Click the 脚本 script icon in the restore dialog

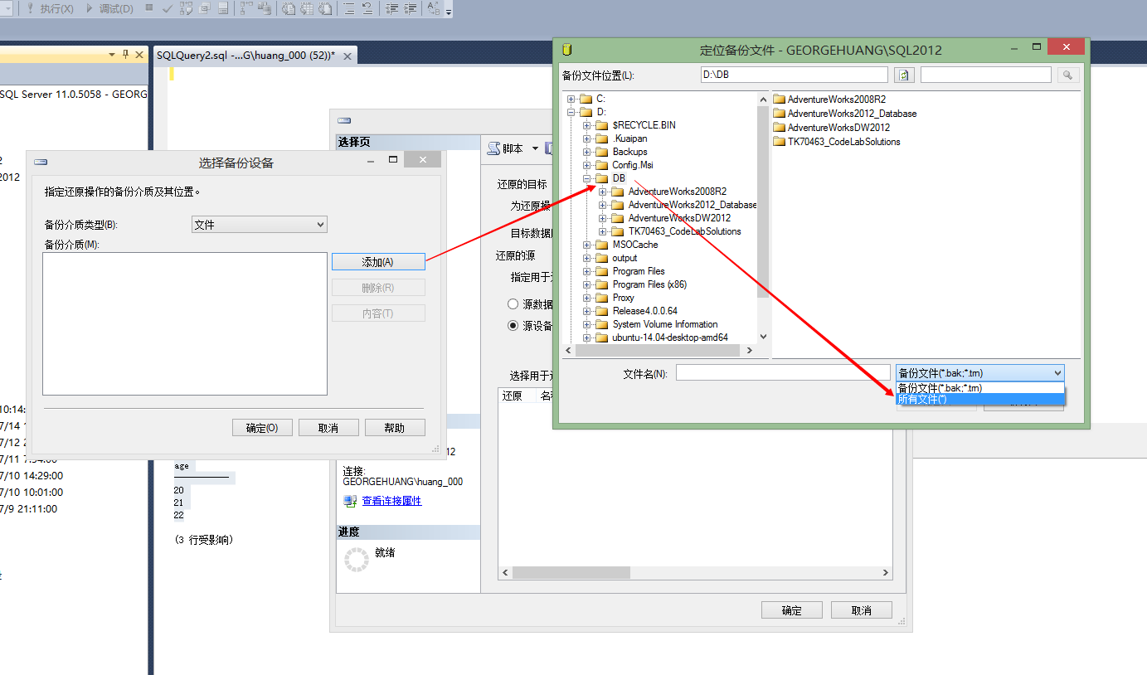[494, 148]
